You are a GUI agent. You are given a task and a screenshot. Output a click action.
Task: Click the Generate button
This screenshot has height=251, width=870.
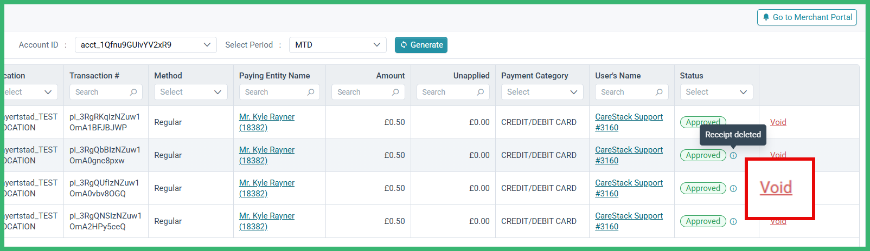tap(421, 45)
